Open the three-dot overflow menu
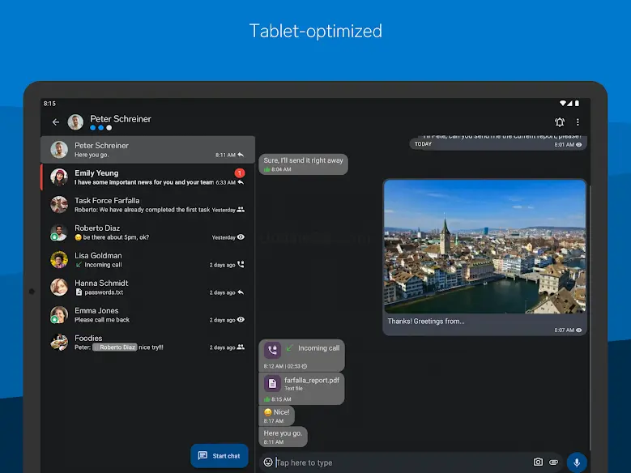 [578, 122]
